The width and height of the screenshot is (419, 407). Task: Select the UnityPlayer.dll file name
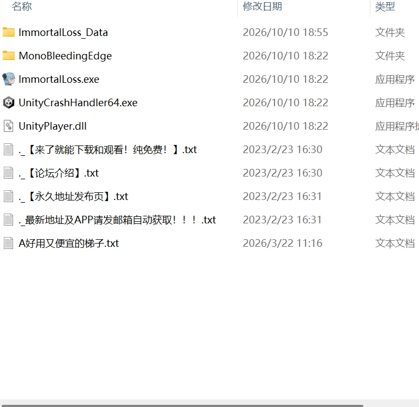(52, 126)
